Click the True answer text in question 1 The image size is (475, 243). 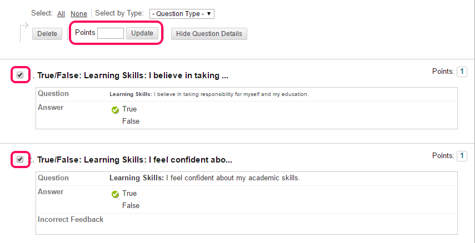click(129, 109)
